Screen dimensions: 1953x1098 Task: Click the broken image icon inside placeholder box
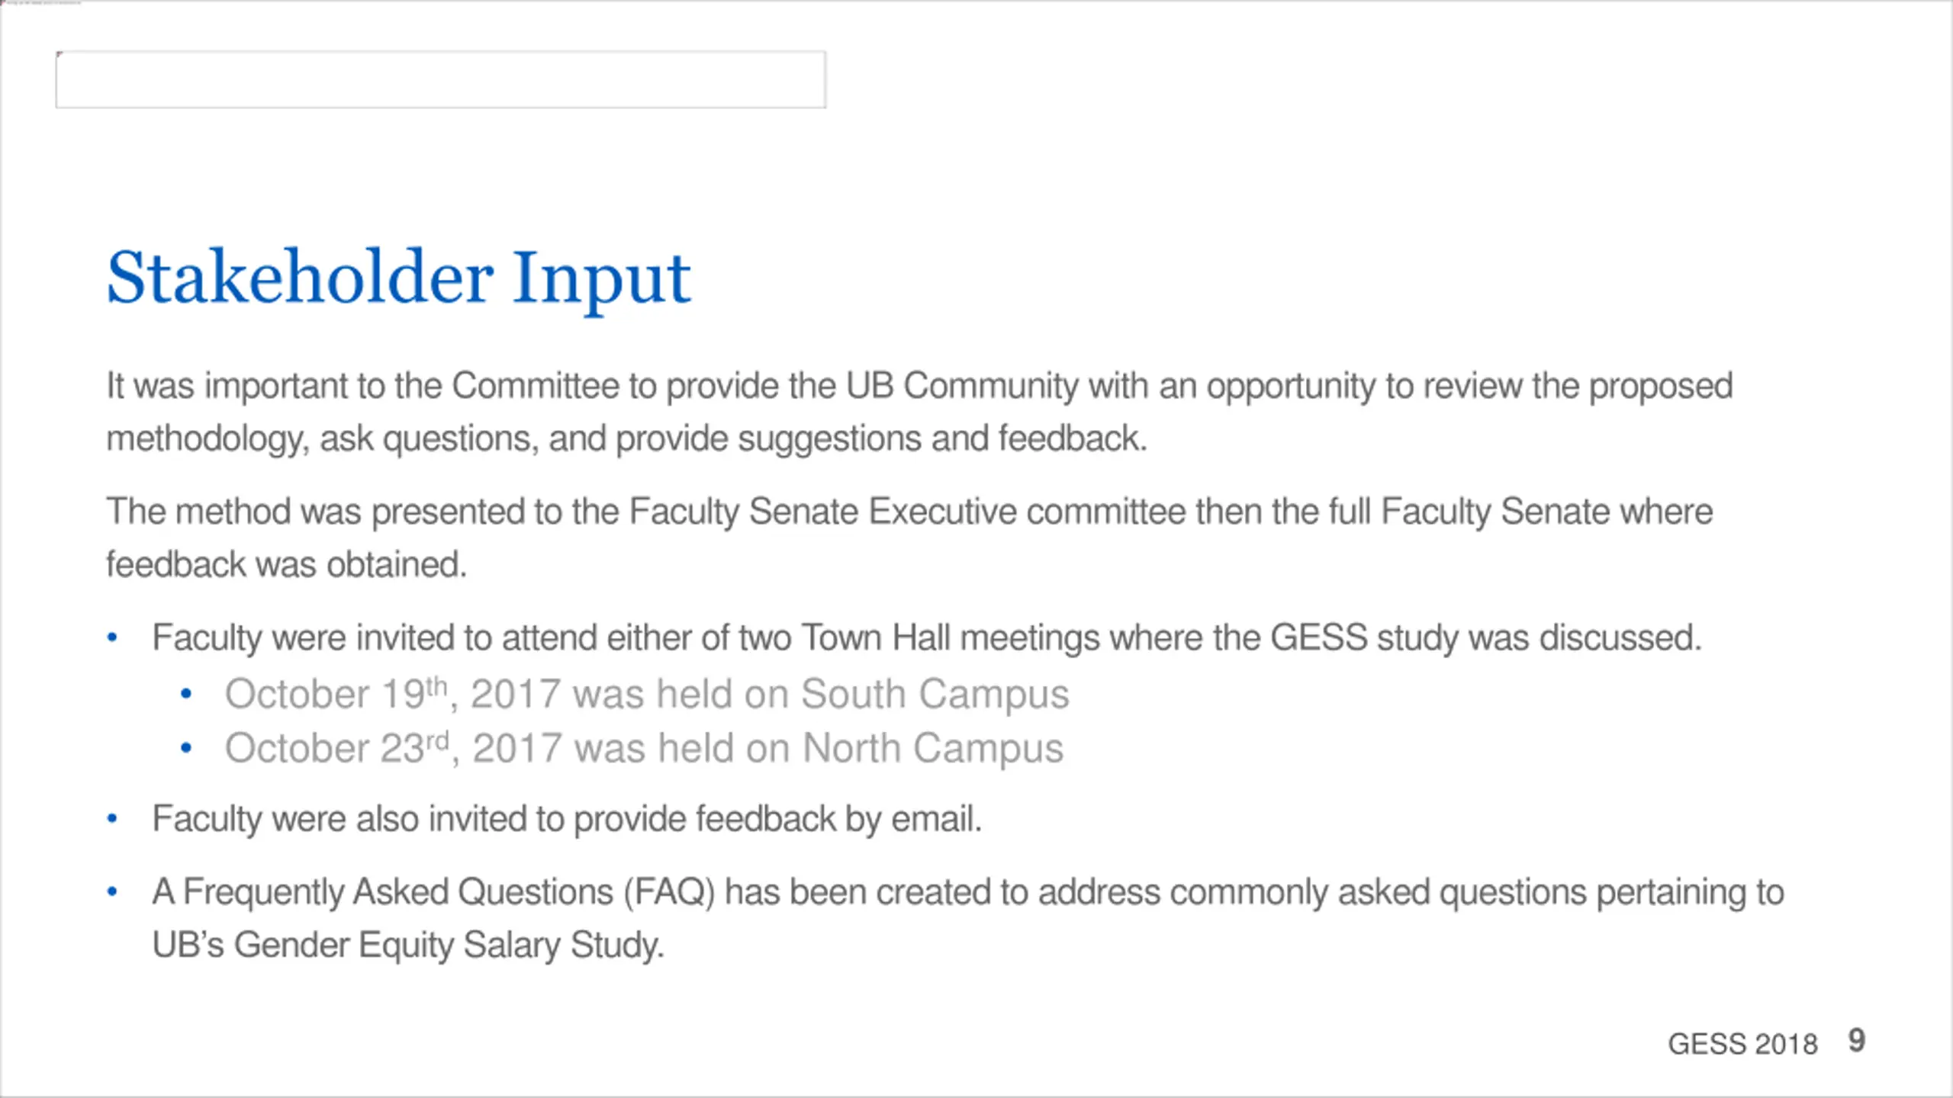click(x=60, y=55)
